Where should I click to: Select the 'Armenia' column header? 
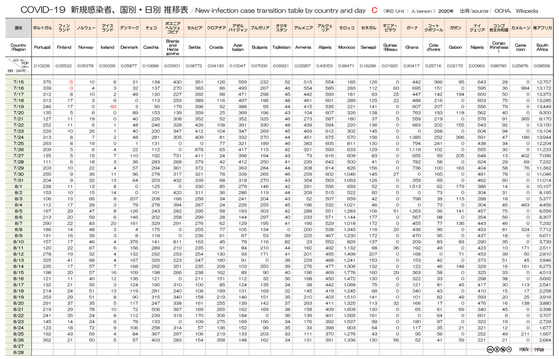coord(303,47)
